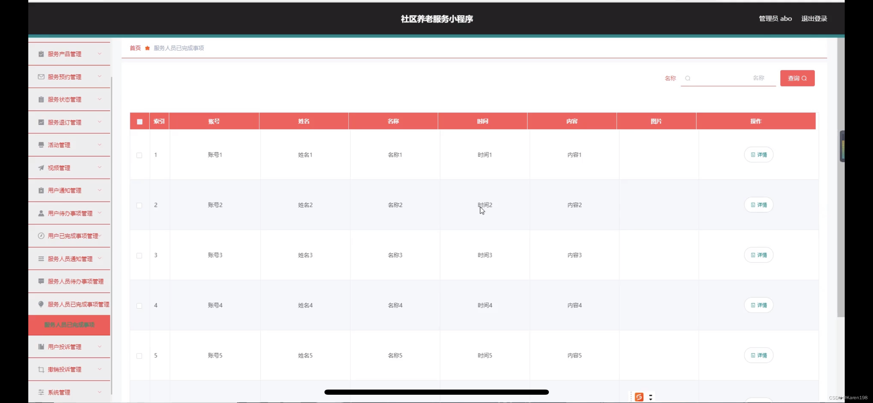Click the envelope icon beside 服务预约管理

41,76
